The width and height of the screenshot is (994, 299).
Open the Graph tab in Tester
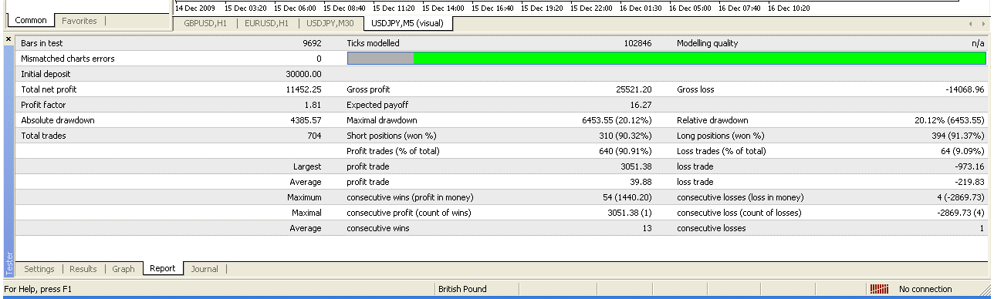(x=123, y=269)
